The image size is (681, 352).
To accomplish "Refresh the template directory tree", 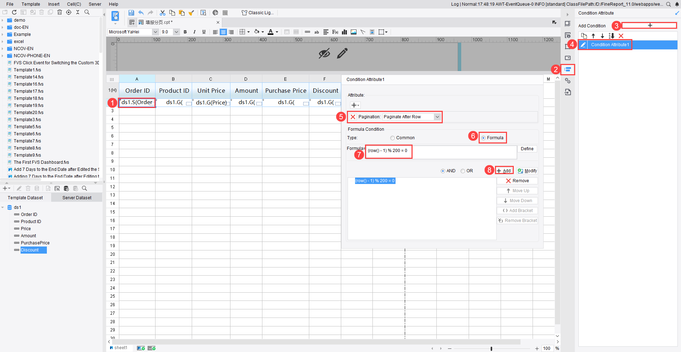I will click(x=14, y=12).
